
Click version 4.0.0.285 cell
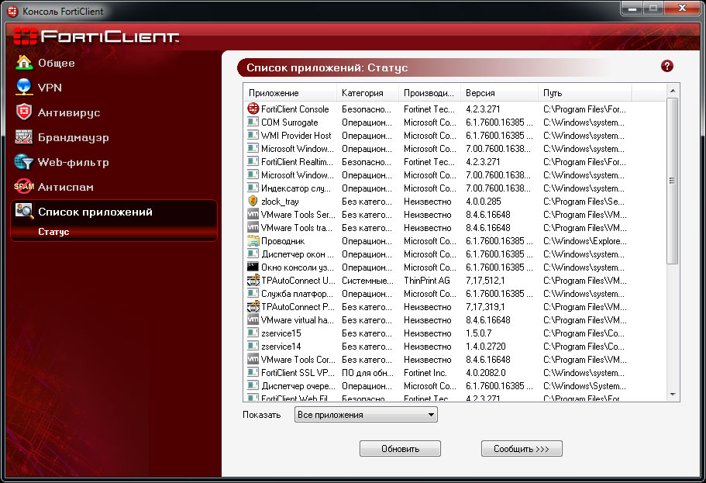pos(483,202)
